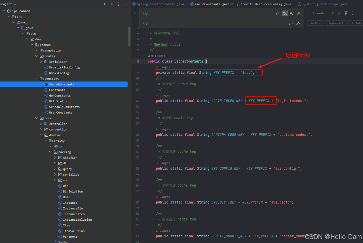Open Project panel options (three dots)
The height and width of the screenshot is (243, 363).
point(119,4)
